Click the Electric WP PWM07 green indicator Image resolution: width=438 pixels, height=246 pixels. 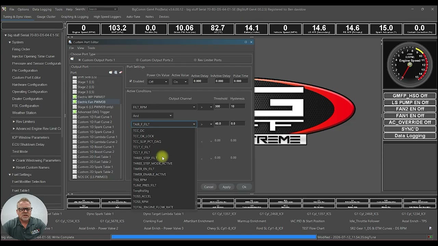click(75, 97)
